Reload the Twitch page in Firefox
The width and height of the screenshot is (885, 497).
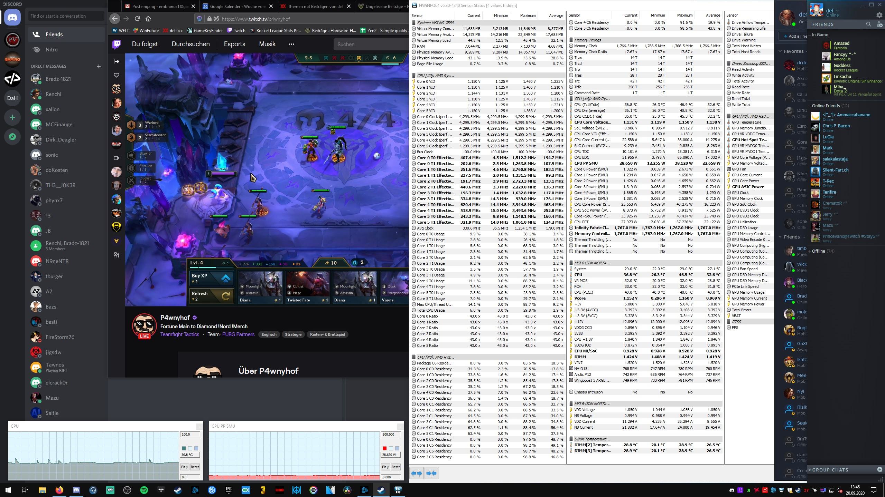point(137,19)
